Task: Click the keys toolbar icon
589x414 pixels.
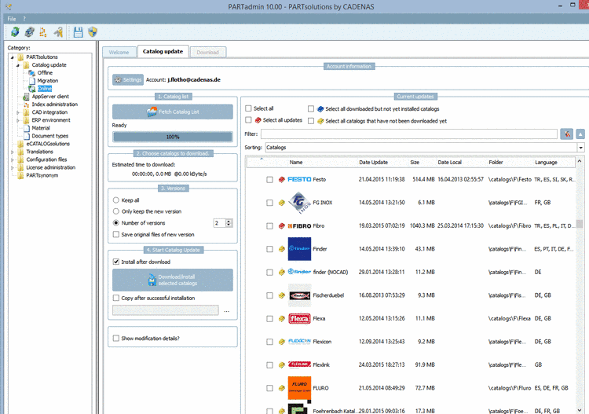Action: (58, 32)
